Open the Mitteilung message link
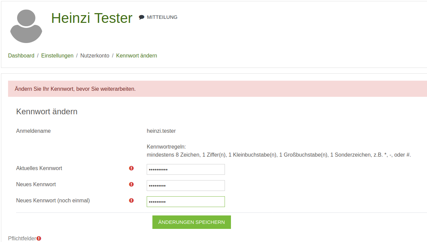The height and width of the screenshot is (242, 427). (158, 17)
